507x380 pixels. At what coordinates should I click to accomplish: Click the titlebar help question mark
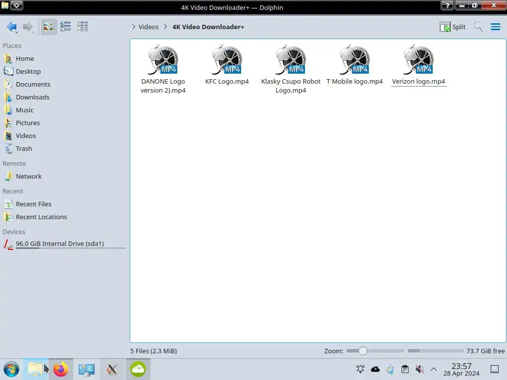tap(448, 5)
